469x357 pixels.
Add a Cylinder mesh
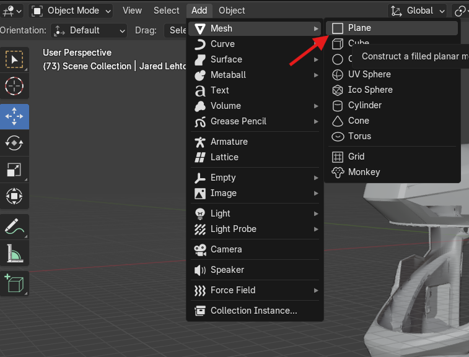(x=392, y=105)
